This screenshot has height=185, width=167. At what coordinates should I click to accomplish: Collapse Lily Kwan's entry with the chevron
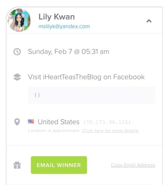[149, 21]
